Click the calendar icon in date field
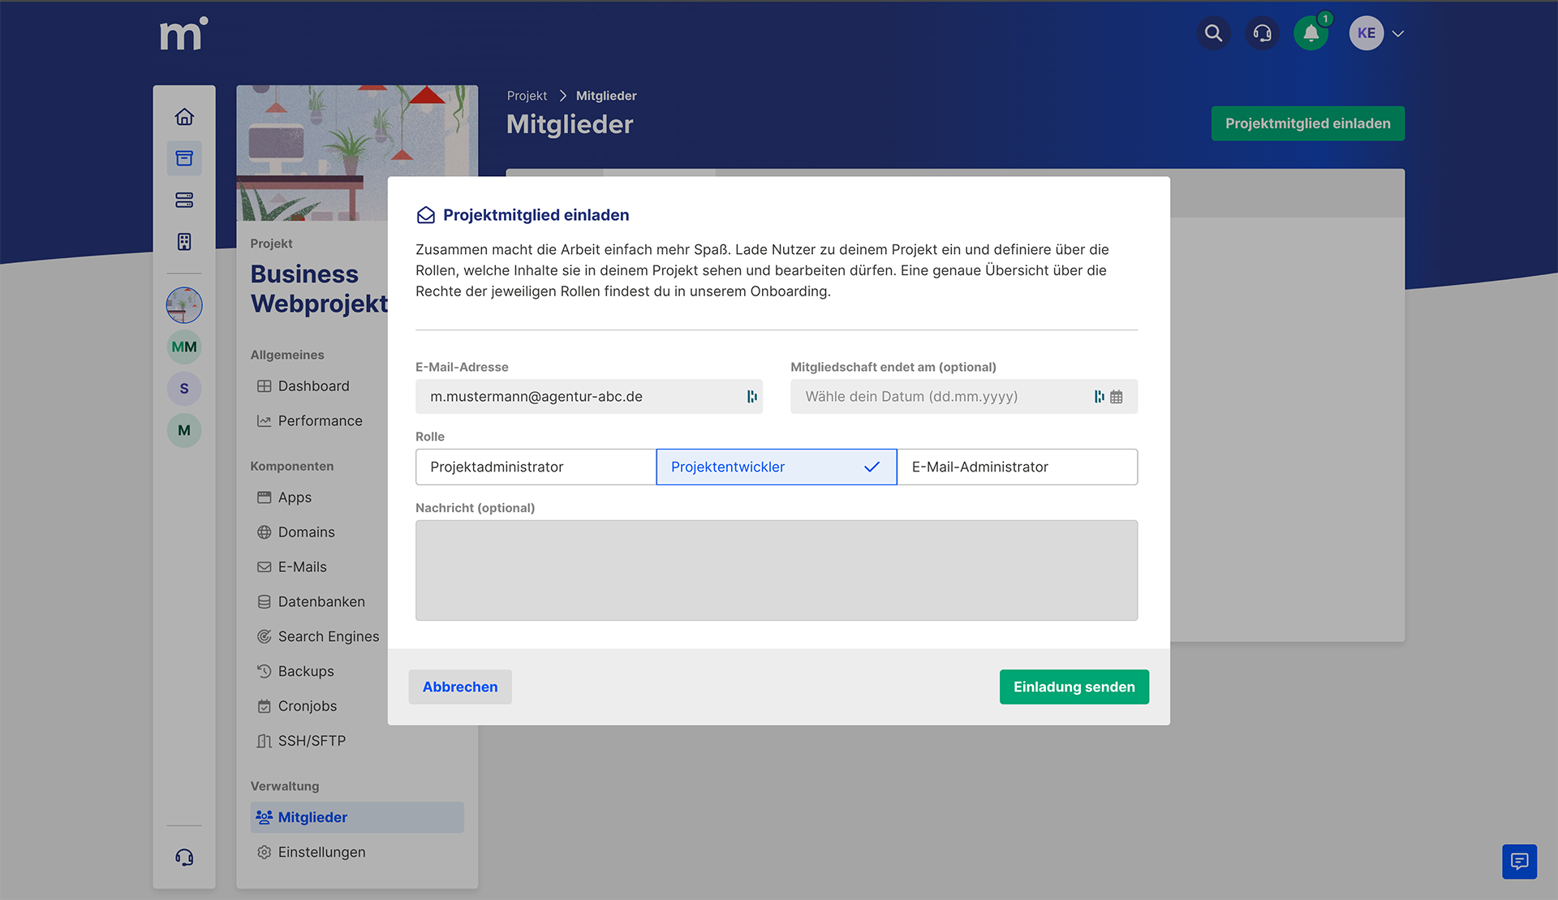The image size is (1558, 900). pos(1117,397)
